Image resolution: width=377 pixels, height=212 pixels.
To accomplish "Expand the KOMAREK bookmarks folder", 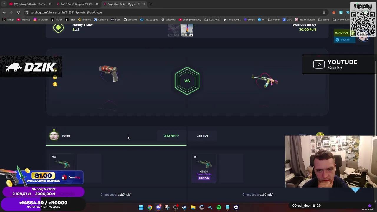I will click(x=212, y=20).
